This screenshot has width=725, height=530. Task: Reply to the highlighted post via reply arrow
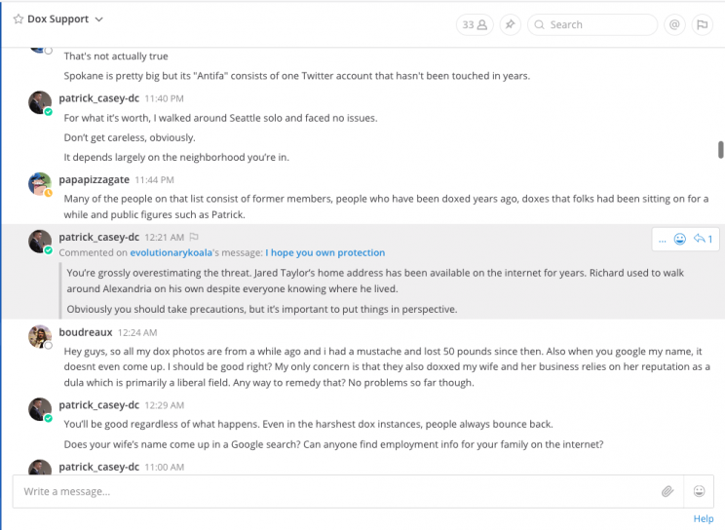(703, 240)
